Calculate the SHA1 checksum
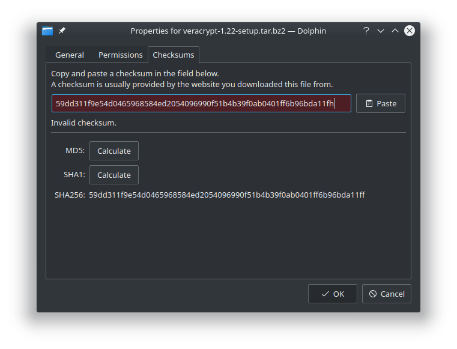The width and height of the screenshot is (457, 349). click(114, 175)
